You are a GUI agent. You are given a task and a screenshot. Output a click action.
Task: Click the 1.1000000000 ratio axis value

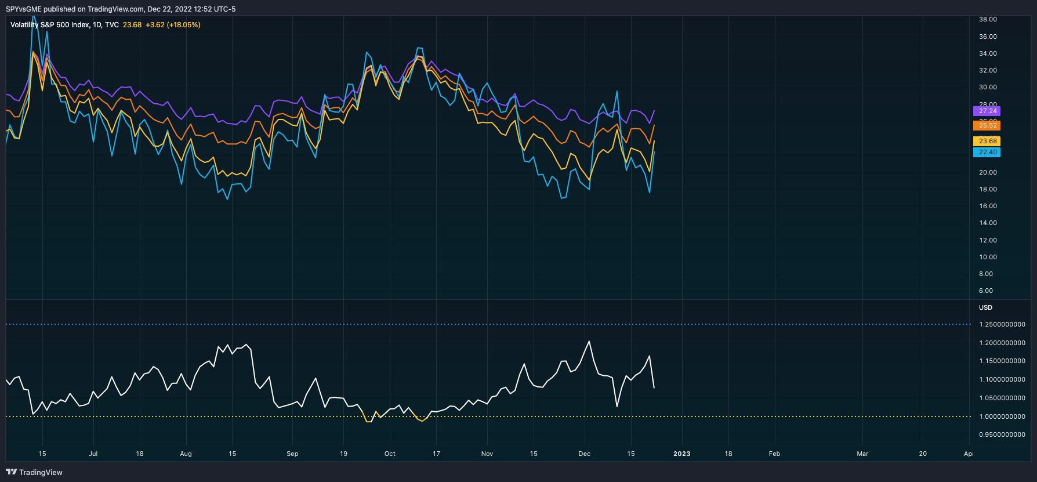pos(1002,379)
